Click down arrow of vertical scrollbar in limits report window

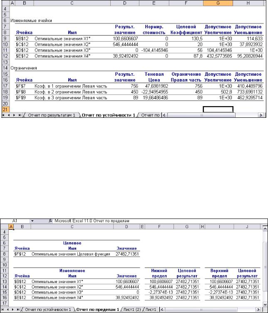pos(265,305)
